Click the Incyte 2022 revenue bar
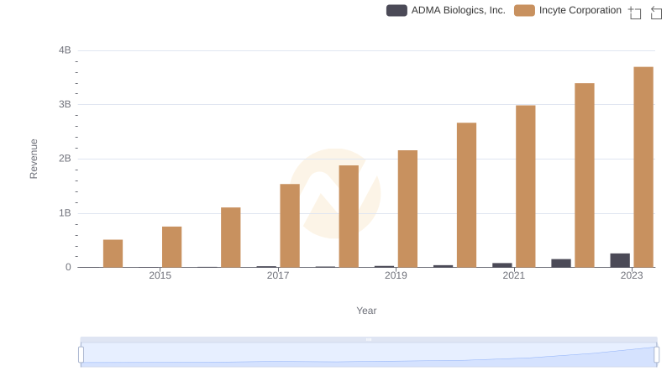Screen dimensions: 672x387 pyautogui.click(x=585, y=175)
